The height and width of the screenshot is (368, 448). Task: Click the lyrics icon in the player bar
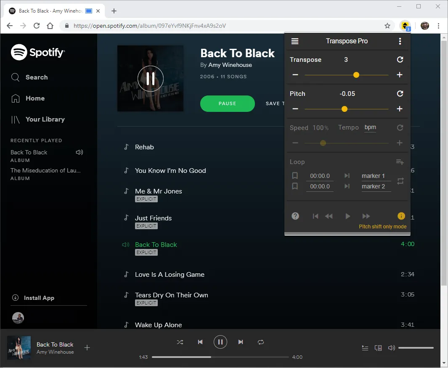[365, 348]
